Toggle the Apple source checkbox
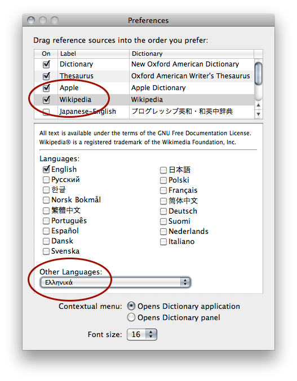The width and height of the screenshot is (297, 381). pos(46,88)
